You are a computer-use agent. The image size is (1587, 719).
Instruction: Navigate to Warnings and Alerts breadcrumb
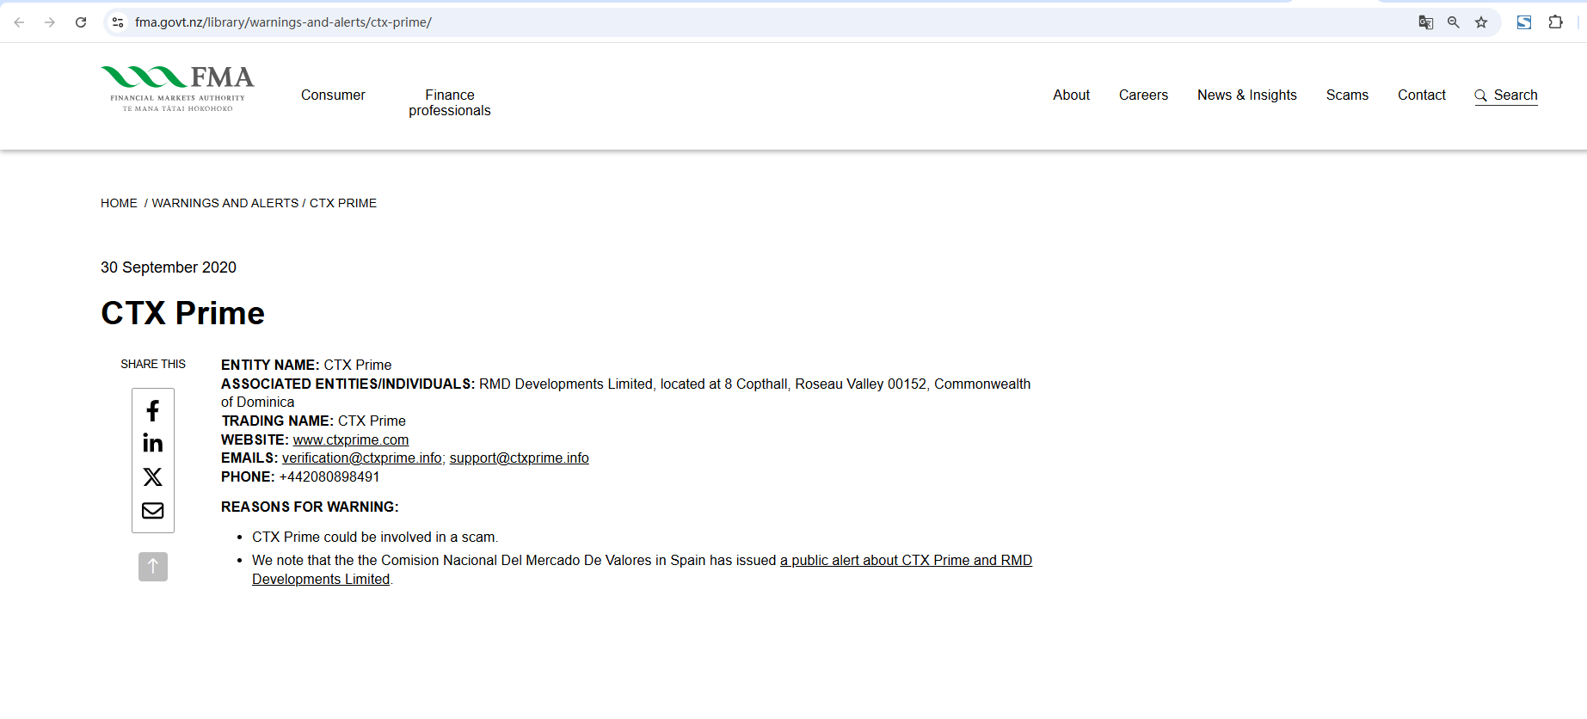(x=225, y=204)
